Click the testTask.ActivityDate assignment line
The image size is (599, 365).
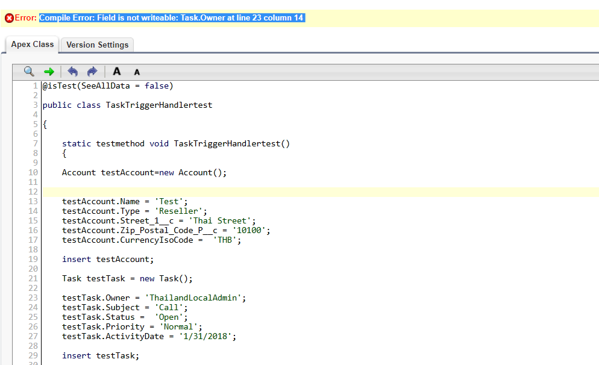[149, 336]
